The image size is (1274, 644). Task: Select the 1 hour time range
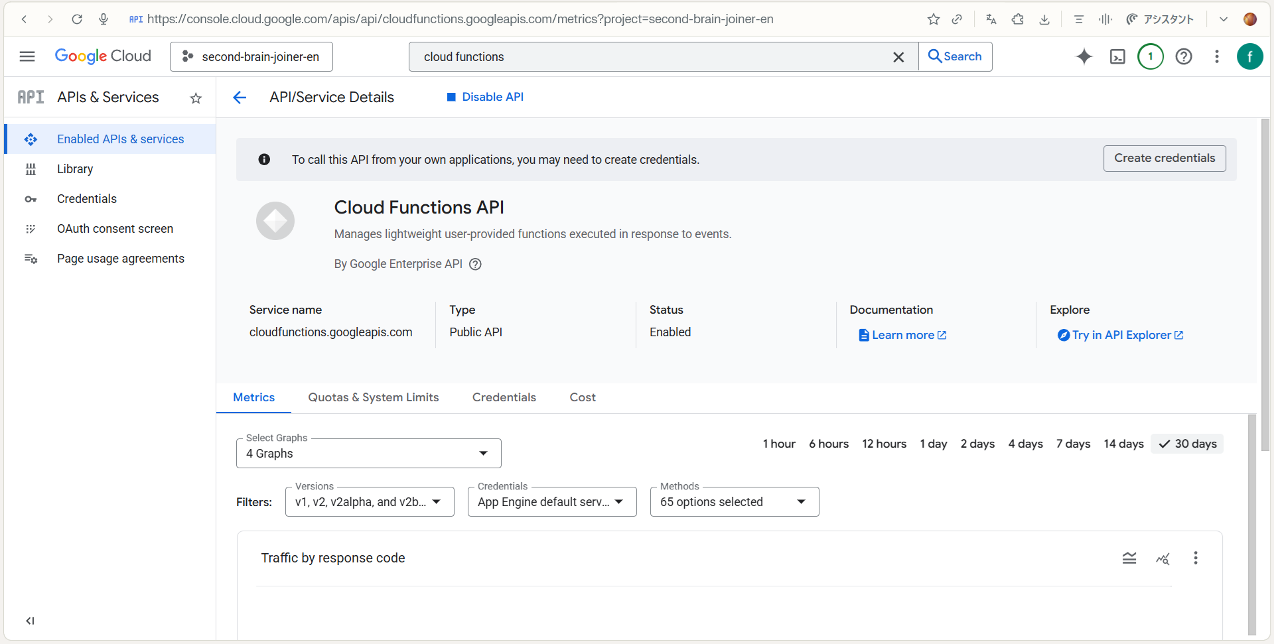point(778,444)
